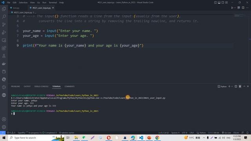Image resolution: width=251 pixels, height=141 pixels.
Task: Switch to the Output panel tab
Action: coord(27,86)
